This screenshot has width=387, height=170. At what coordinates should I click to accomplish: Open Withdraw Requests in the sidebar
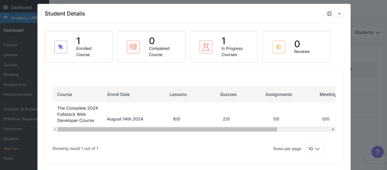pyautogui.click(x=20, y=119)
